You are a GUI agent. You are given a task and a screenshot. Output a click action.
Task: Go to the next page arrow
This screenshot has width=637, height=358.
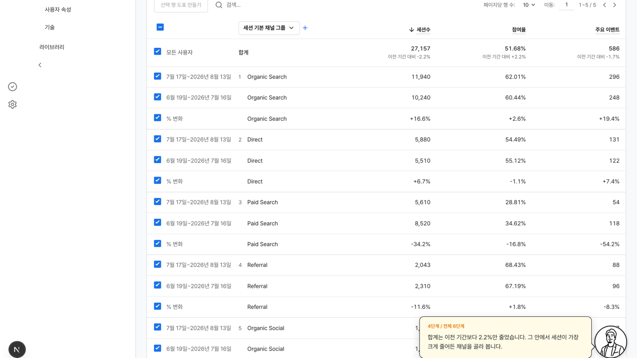615,5
